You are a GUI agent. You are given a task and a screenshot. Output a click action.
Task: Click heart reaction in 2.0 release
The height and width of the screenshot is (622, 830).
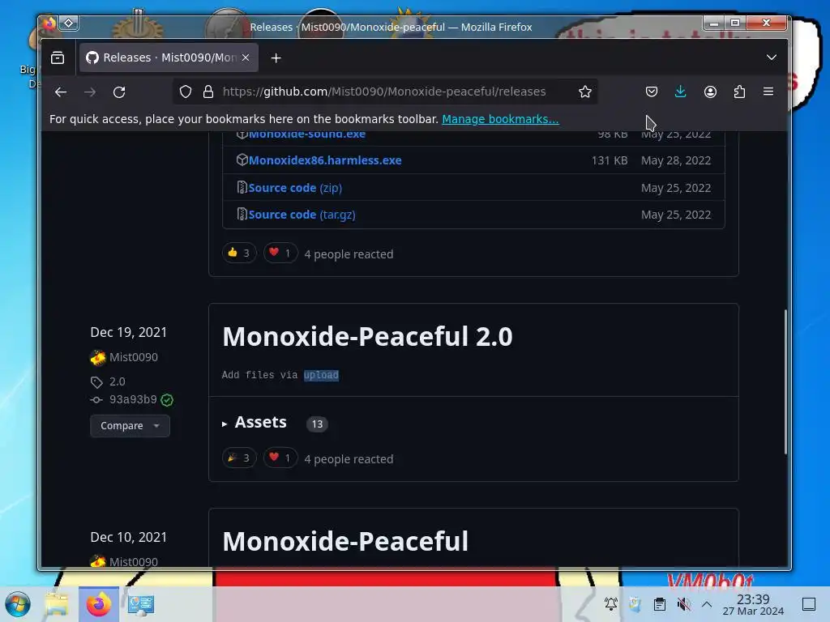(x=280, y=458)
